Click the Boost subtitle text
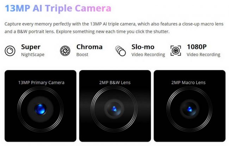This screenshot has width=229, height=146. click(82, 55)
